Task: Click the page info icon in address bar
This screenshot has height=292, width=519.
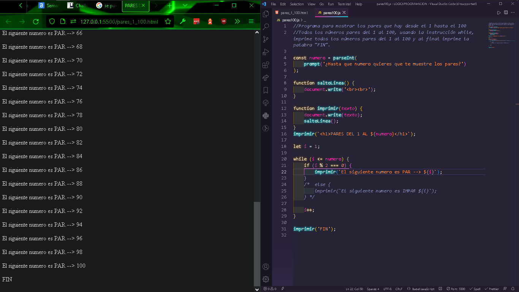Action: coord(63,22)
